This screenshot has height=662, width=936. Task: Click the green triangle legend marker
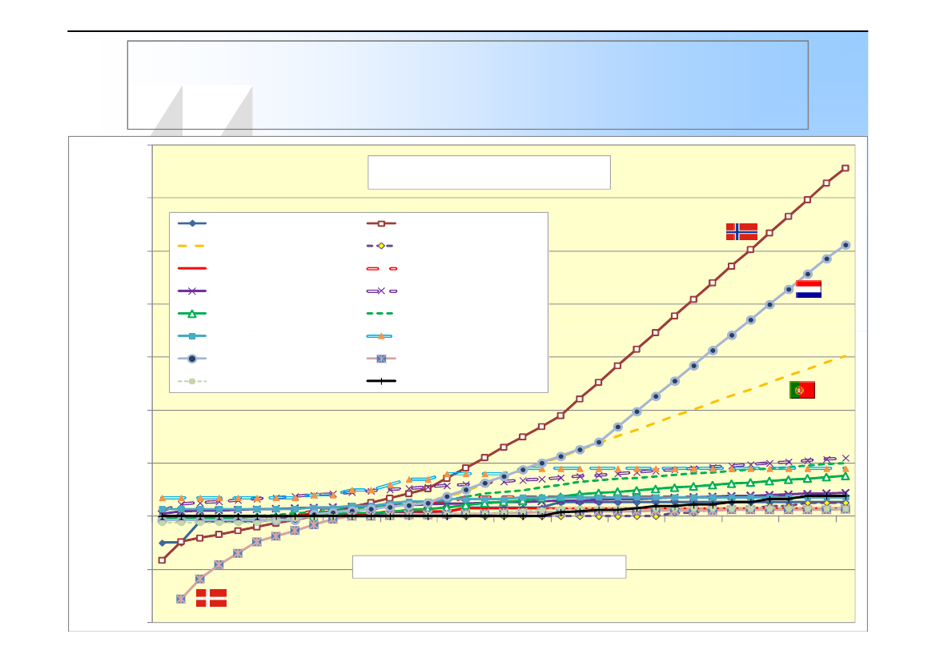(x=192, y=314)
